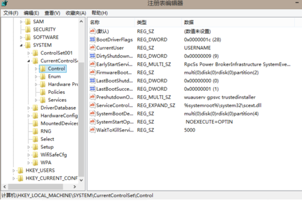Click the DWORD icon of DirtyShutdown value
The image size is (302, 201).
[92, 56]
